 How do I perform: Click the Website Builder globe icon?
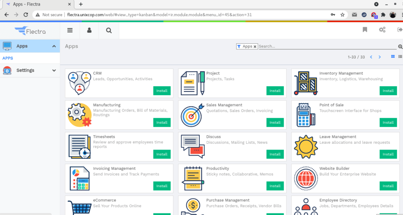[306, 178]
